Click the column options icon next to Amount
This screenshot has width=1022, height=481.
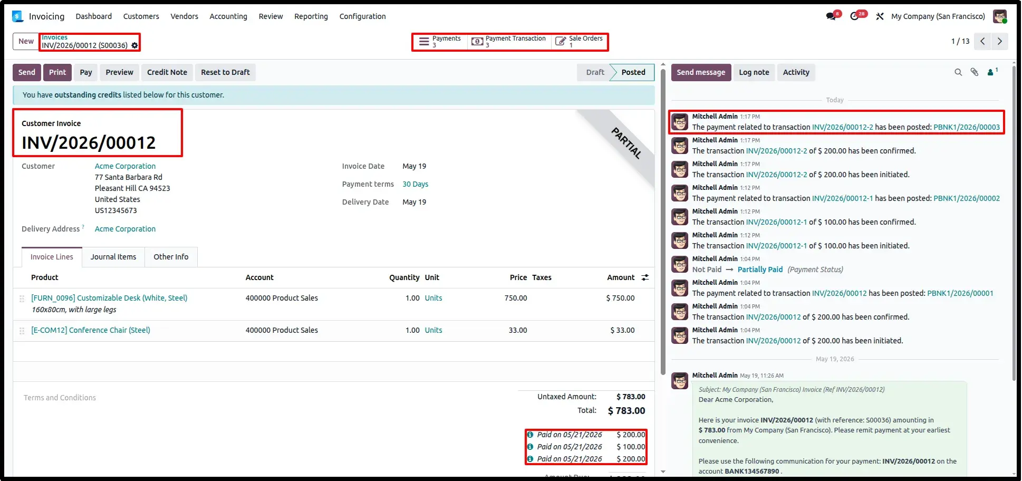[x=645, y=277]
